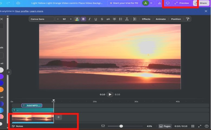This screenshot has width=211, height=130.
Task: Add a new page with plus button
Action: [x=58, y=117]
